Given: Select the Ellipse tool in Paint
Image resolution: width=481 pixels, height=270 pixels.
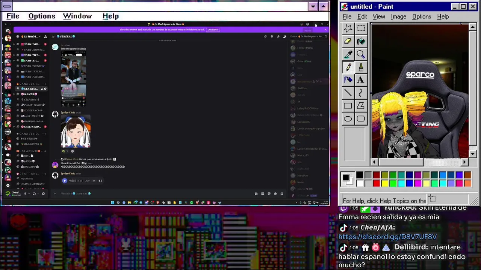Looking at the screenshot, I should (x=348, y=119).
